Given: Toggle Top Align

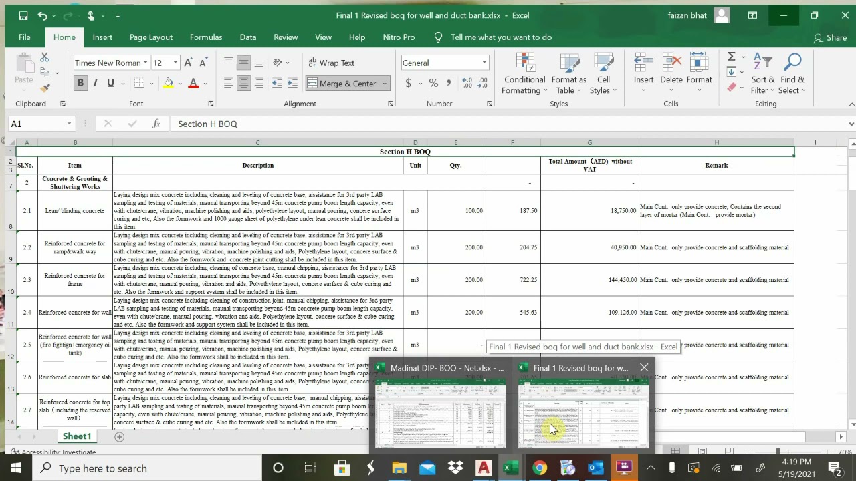Looking at the screenshot, I should (229, 63).
